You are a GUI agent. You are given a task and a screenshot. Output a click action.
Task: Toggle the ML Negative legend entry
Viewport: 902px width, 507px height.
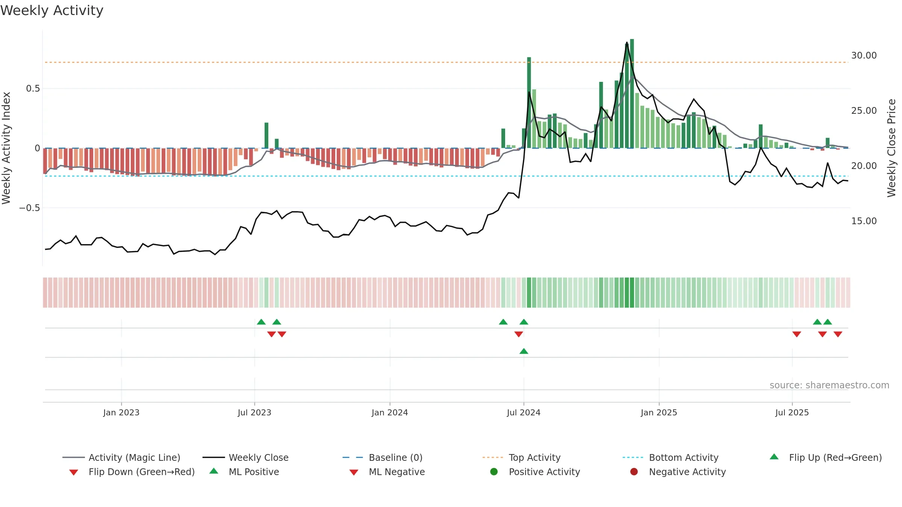pyautogui.click(x=387, y=472)
